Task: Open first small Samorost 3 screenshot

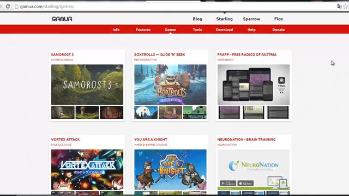Action: coord(63,113)
